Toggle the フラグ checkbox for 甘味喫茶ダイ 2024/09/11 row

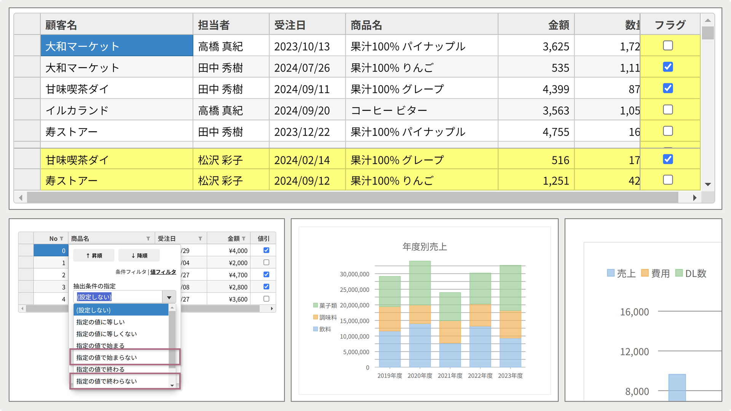coord(668,89)
